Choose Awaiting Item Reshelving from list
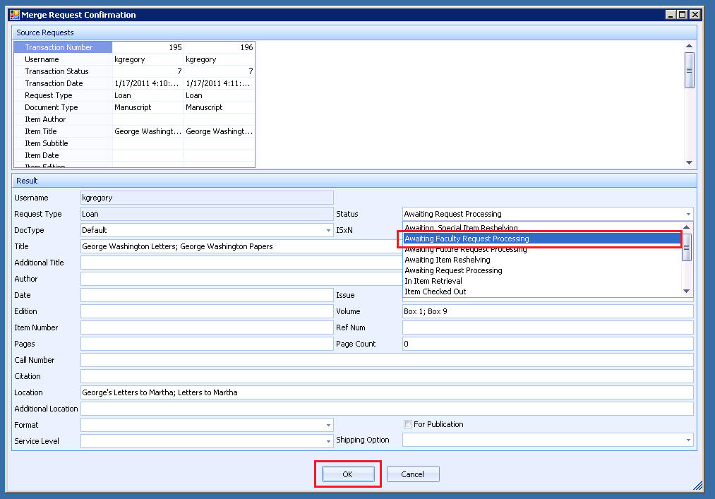 click(x=447, y=260)
